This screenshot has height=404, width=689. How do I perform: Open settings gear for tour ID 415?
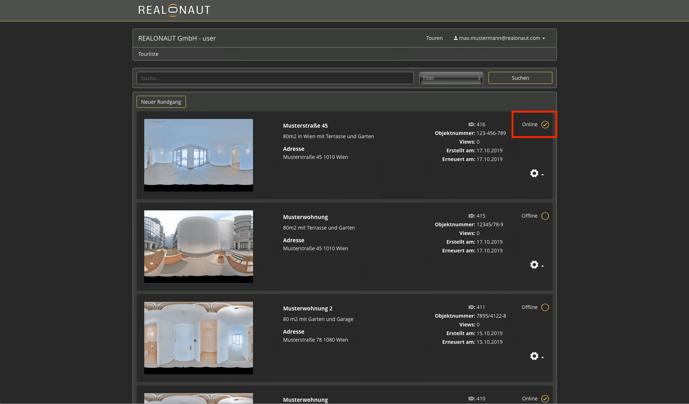point(535,265)
